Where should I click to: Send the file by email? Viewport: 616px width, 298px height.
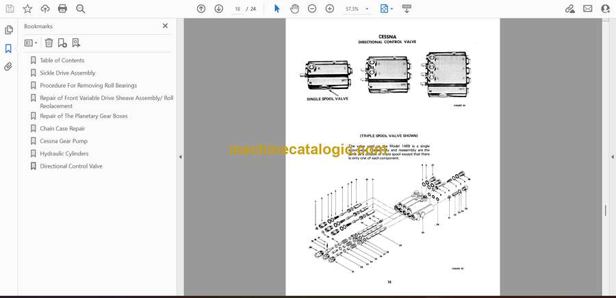588,9
